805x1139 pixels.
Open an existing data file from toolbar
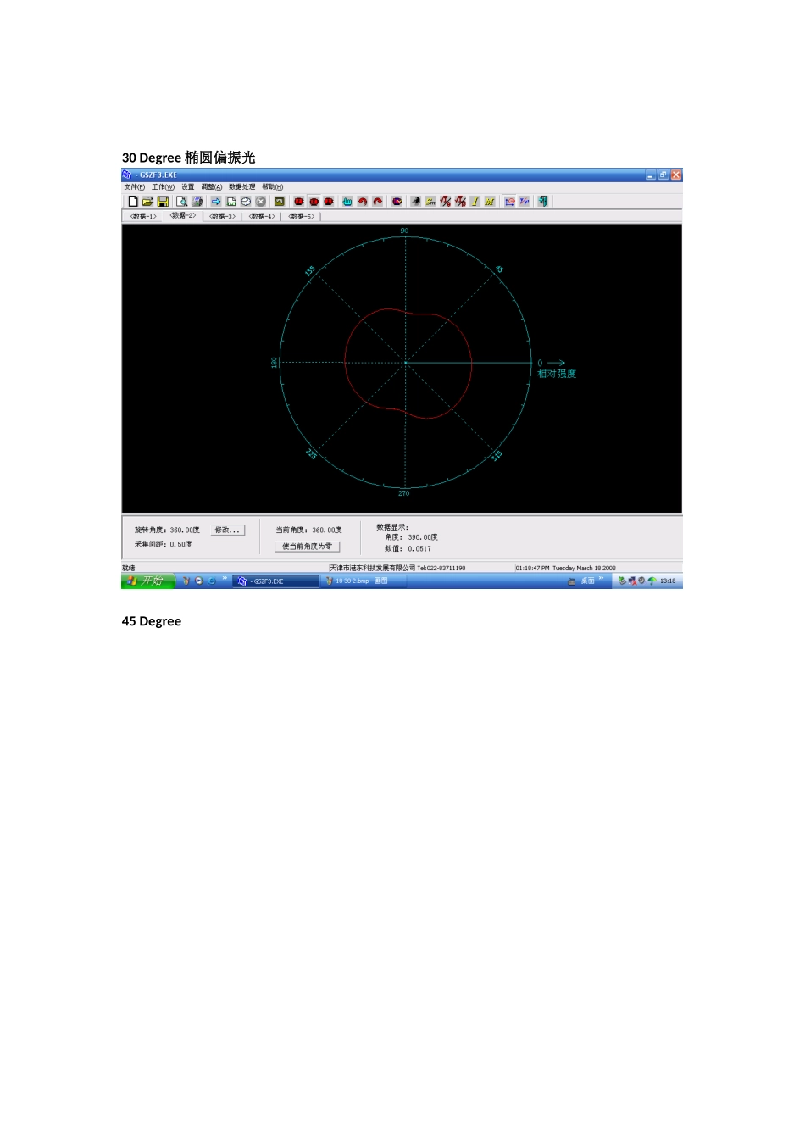(x=147, y=201)
